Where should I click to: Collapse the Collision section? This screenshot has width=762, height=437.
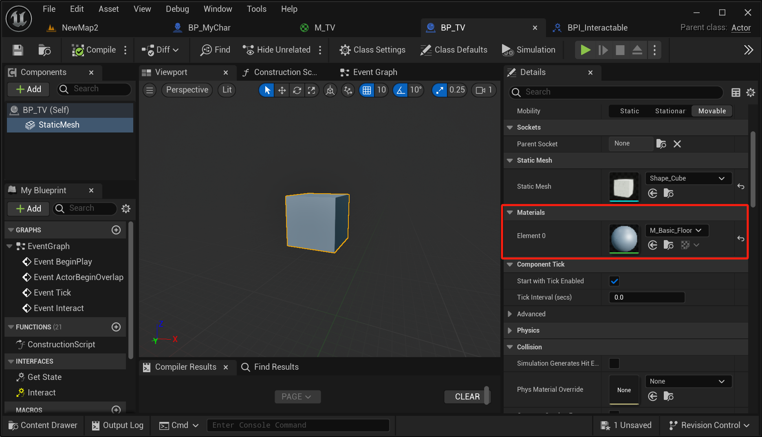(510, 347)
